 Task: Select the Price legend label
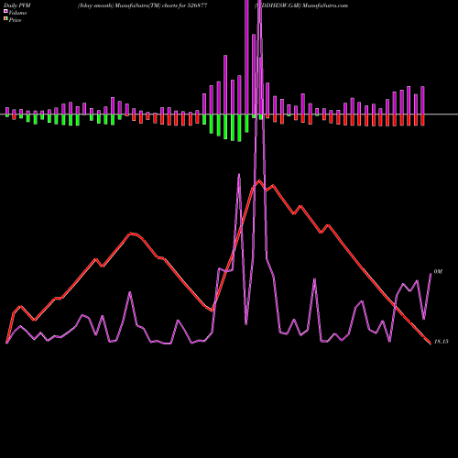click(15, 20)
